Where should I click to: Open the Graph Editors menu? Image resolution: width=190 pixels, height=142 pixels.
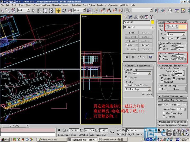[x=89, y=5]
